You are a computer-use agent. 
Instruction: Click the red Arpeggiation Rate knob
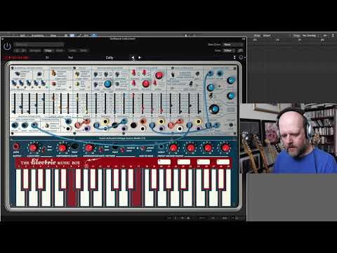pyautogui.click(x=89, y=148)
